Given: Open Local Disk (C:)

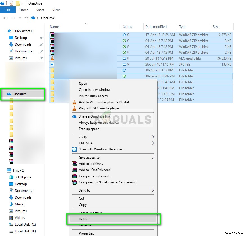Looking at the screenshot, I should [x=25, y=224].
